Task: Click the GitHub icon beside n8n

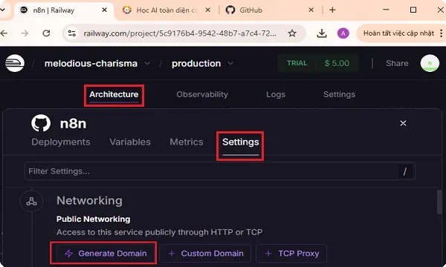Action: pos(41,123)
